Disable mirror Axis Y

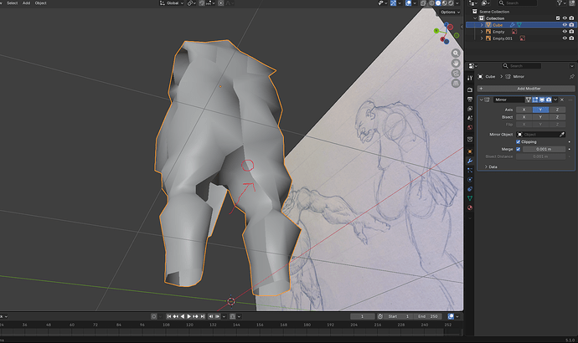[x=540, y=110]
